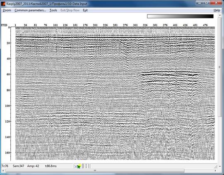Click the horizontal scrollbar left arrow
The image size is (224, 175).
pyautogui.click(x=3, y=171)
